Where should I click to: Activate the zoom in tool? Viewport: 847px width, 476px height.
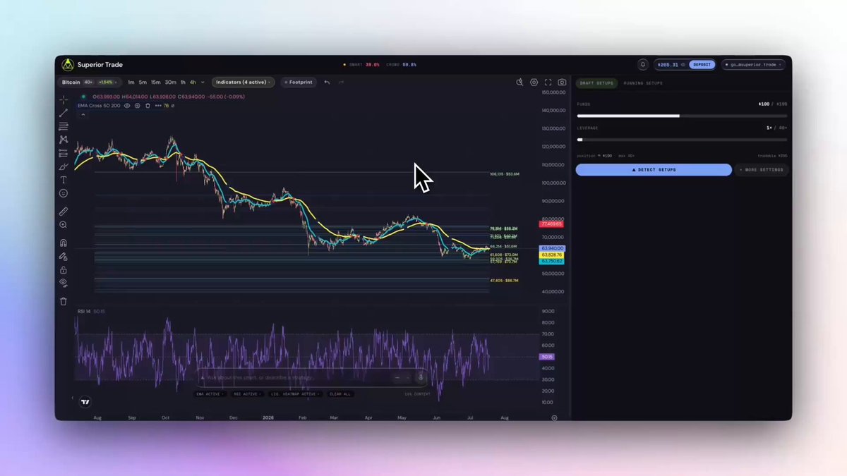pos(64,225)
